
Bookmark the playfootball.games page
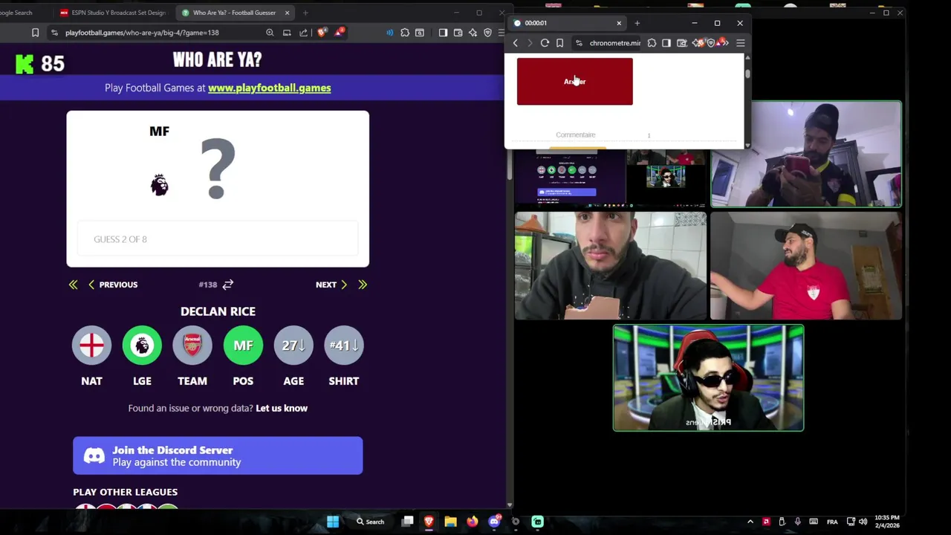pyautogui.click(x=35, y=33)
